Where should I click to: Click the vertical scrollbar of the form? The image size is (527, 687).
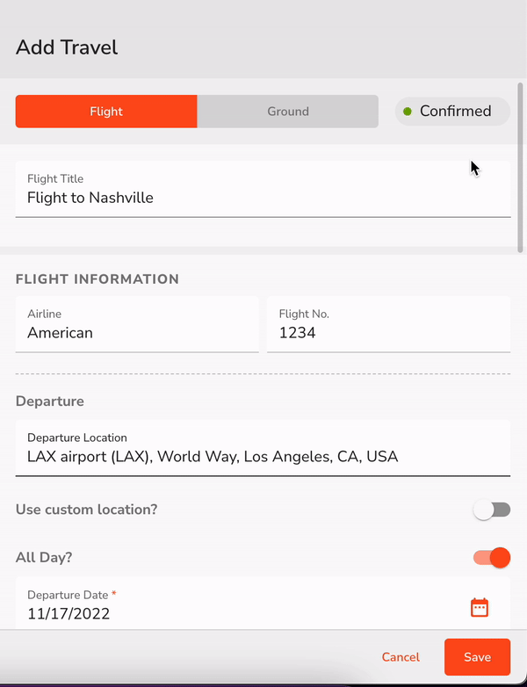pos(520,168)
